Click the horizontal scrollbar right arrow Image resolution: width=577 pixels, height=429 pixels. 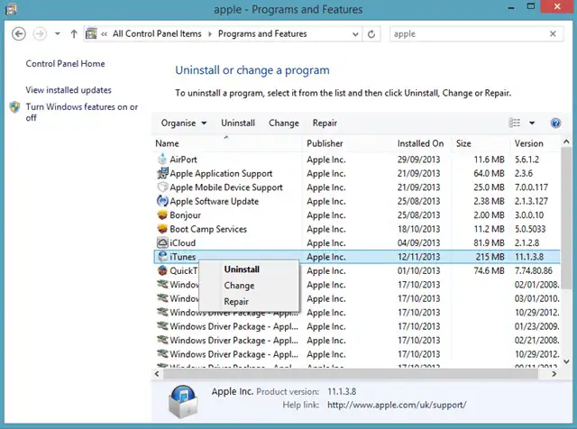click(x=554, y=374)
